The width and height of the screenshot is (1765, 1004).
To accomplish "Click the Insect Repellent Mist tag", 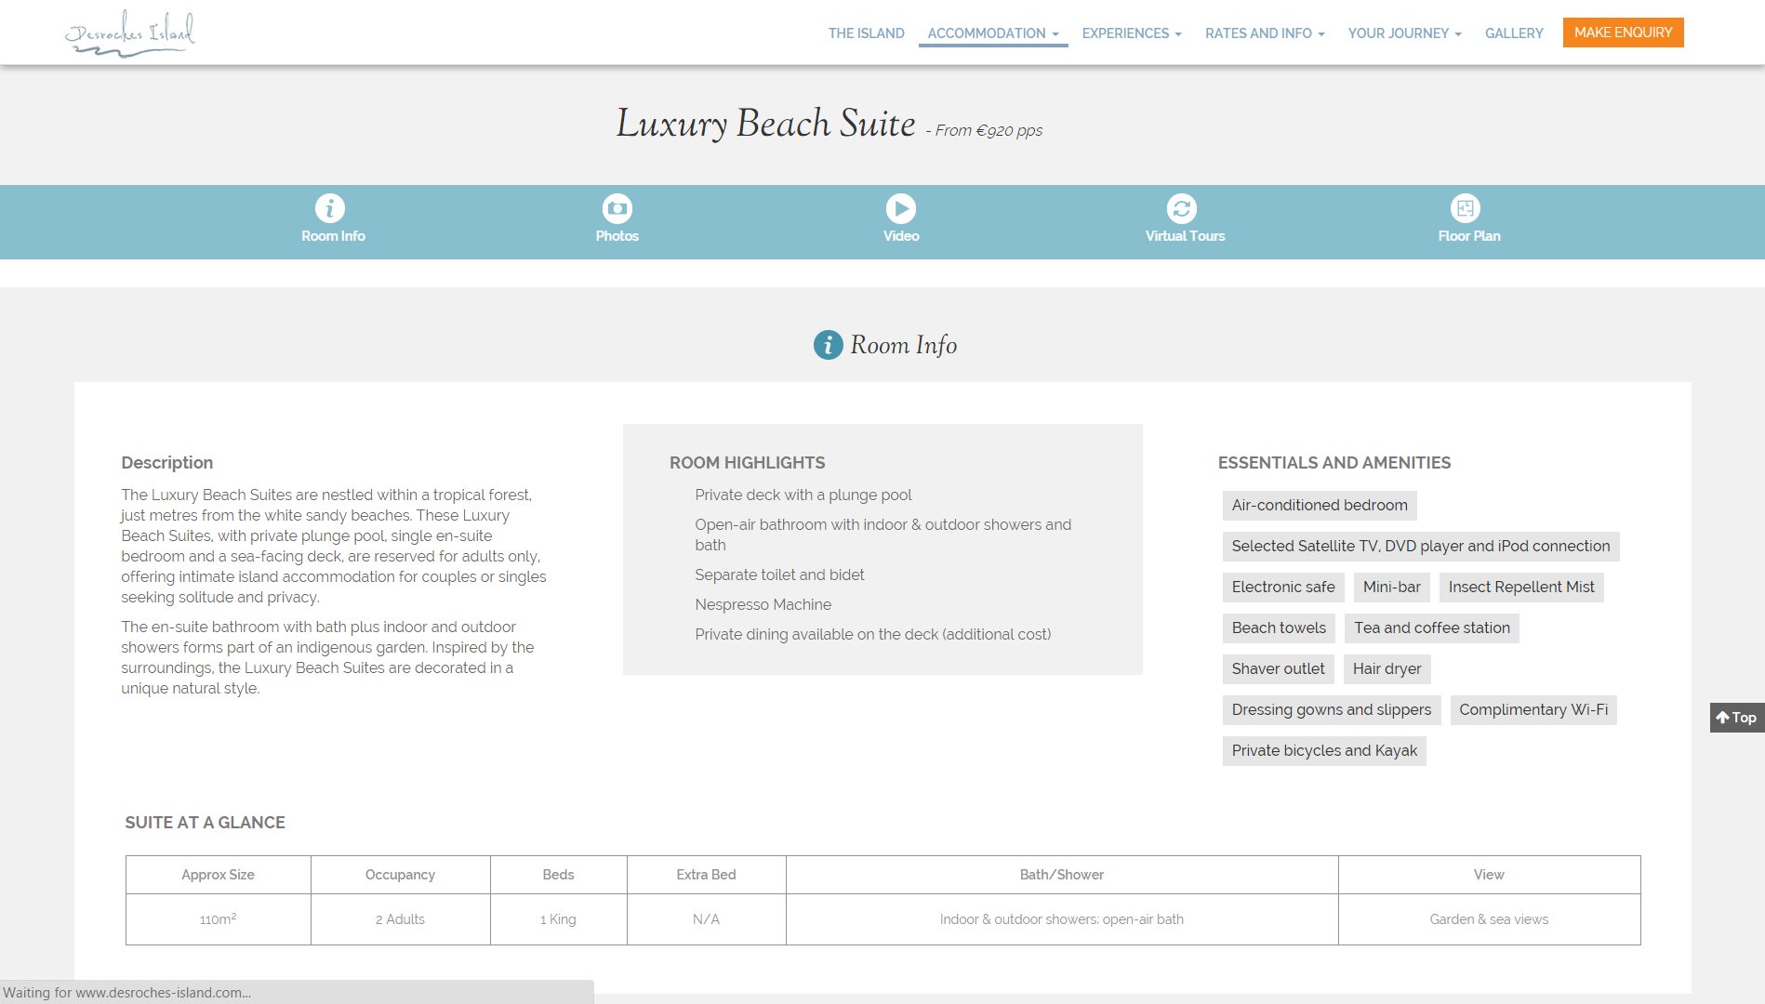I will point(1521,588).
